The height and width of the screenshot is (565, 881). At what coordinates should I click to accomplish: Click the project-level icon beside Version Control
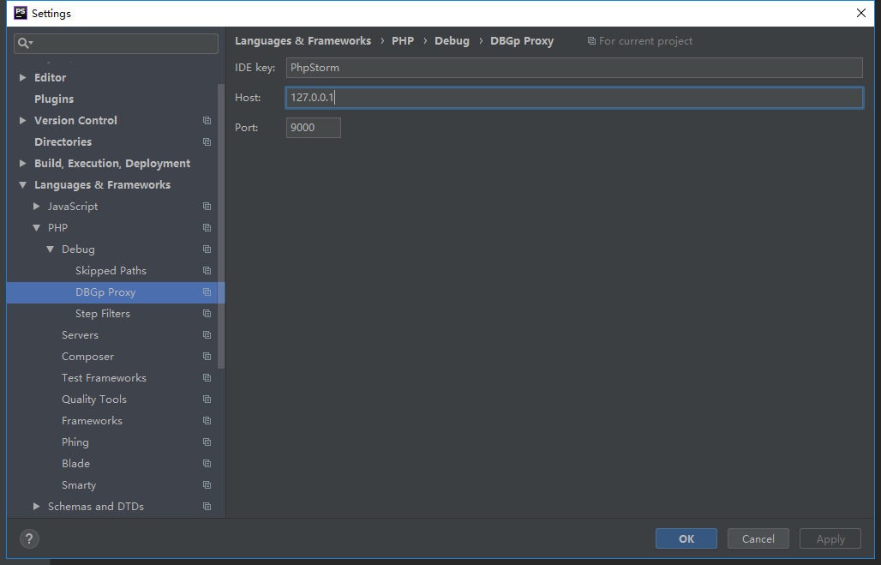pyautogui.click(x=207, y=121)
